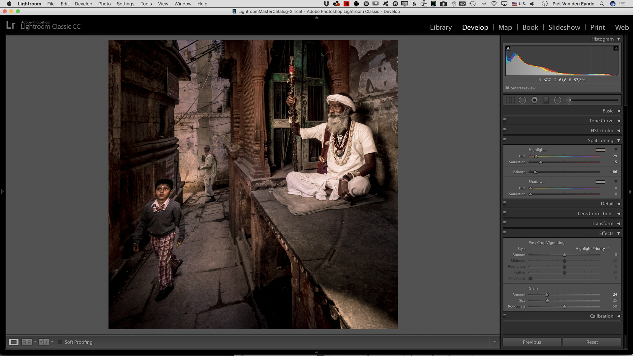Switch to Loupe view in toolbar
633x356 pixels.
pos(14,342)
